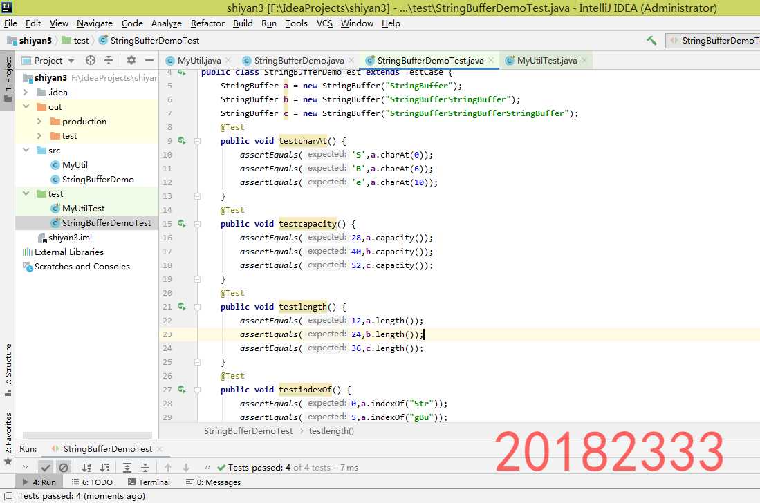Expand the .idea folder
This screenshot has height=503, width=760.
pyautogui.click(x=26, y=92)
